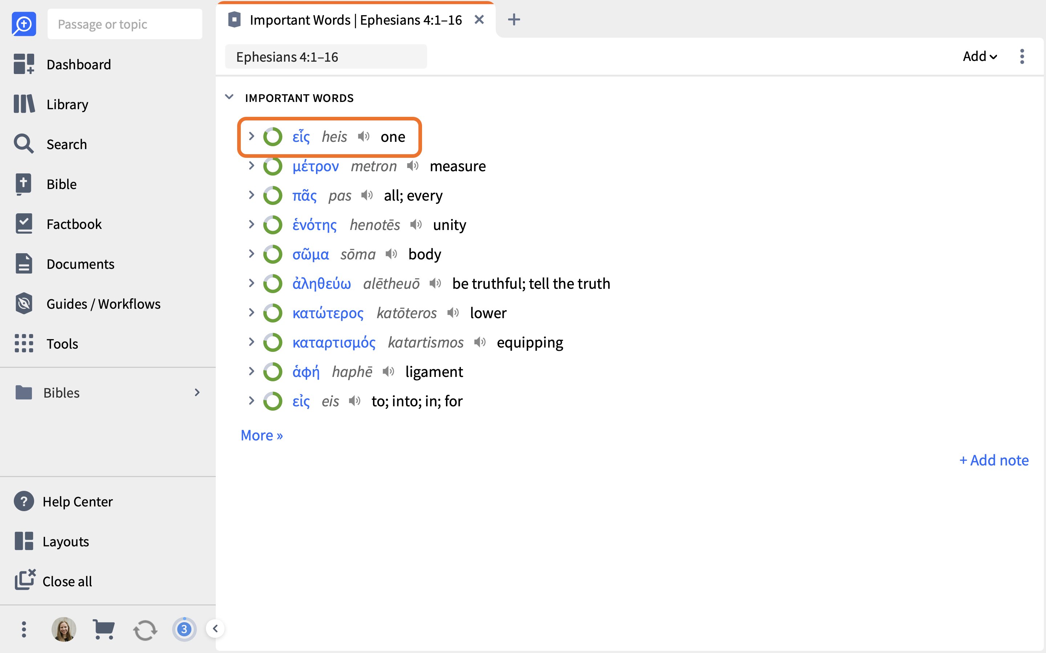Click the ring icon beside ἁφή

pyautogui.click(x=273, y=371)
